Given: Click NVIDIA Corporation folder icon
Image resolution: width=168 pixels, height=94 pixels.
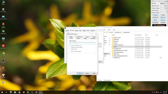Looking at the screenshot, I should (113, 45).
